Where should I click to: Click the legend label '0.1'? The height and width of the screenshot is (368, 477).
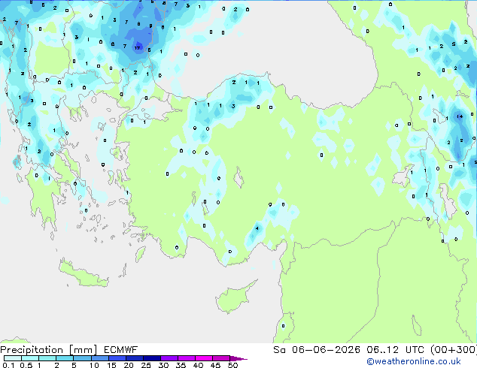pyautogui.click(x=8, y=365)
